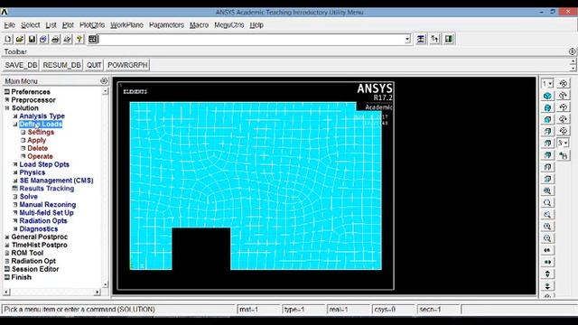578x325 pixels.
Task: Open command input history dropdown arrow
Action: click(407, 39)
